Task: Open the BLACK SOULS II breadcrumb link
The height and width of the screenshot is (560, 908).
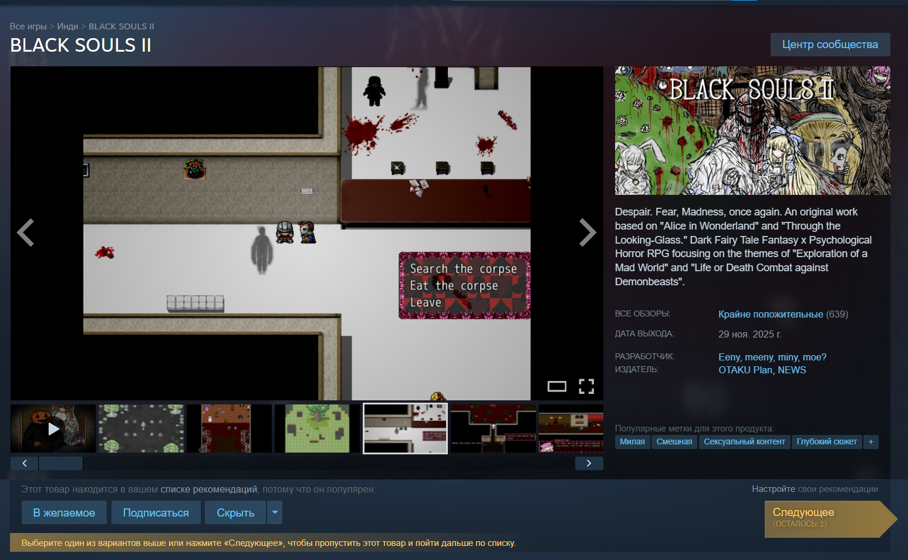Action: (121, 26)
